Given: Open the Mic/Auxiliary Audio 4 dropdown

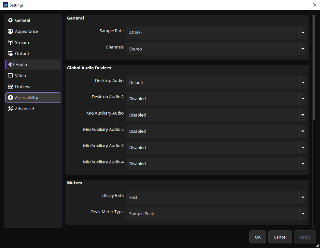Looking at the screenshot, I should click(x=216, y=164).
